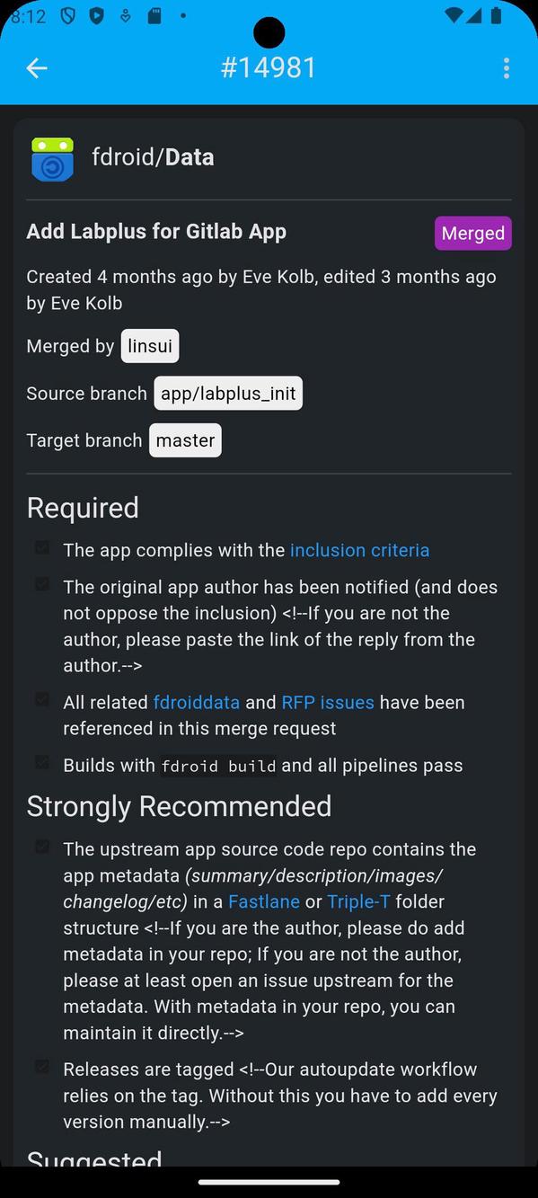
Task: Select the 'app/labplus_init' source branch chip
Action: coord(228,393)
